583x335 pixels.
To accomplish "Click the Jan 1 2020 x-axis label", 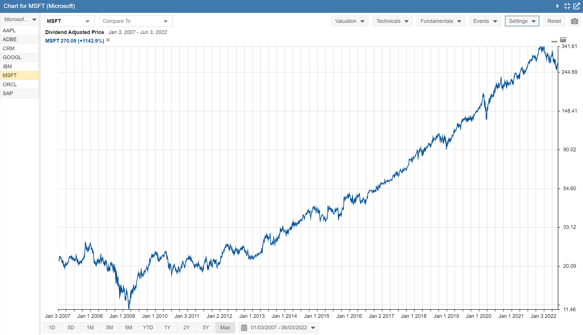I will point(479,316).
